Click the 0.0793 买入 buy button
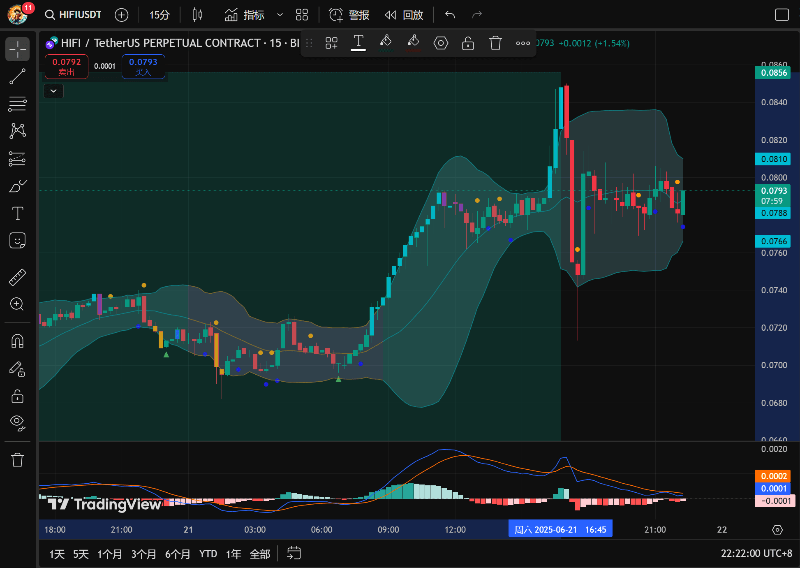The height and width of the screenshot is (568, 800). click(x=143, y=66)
